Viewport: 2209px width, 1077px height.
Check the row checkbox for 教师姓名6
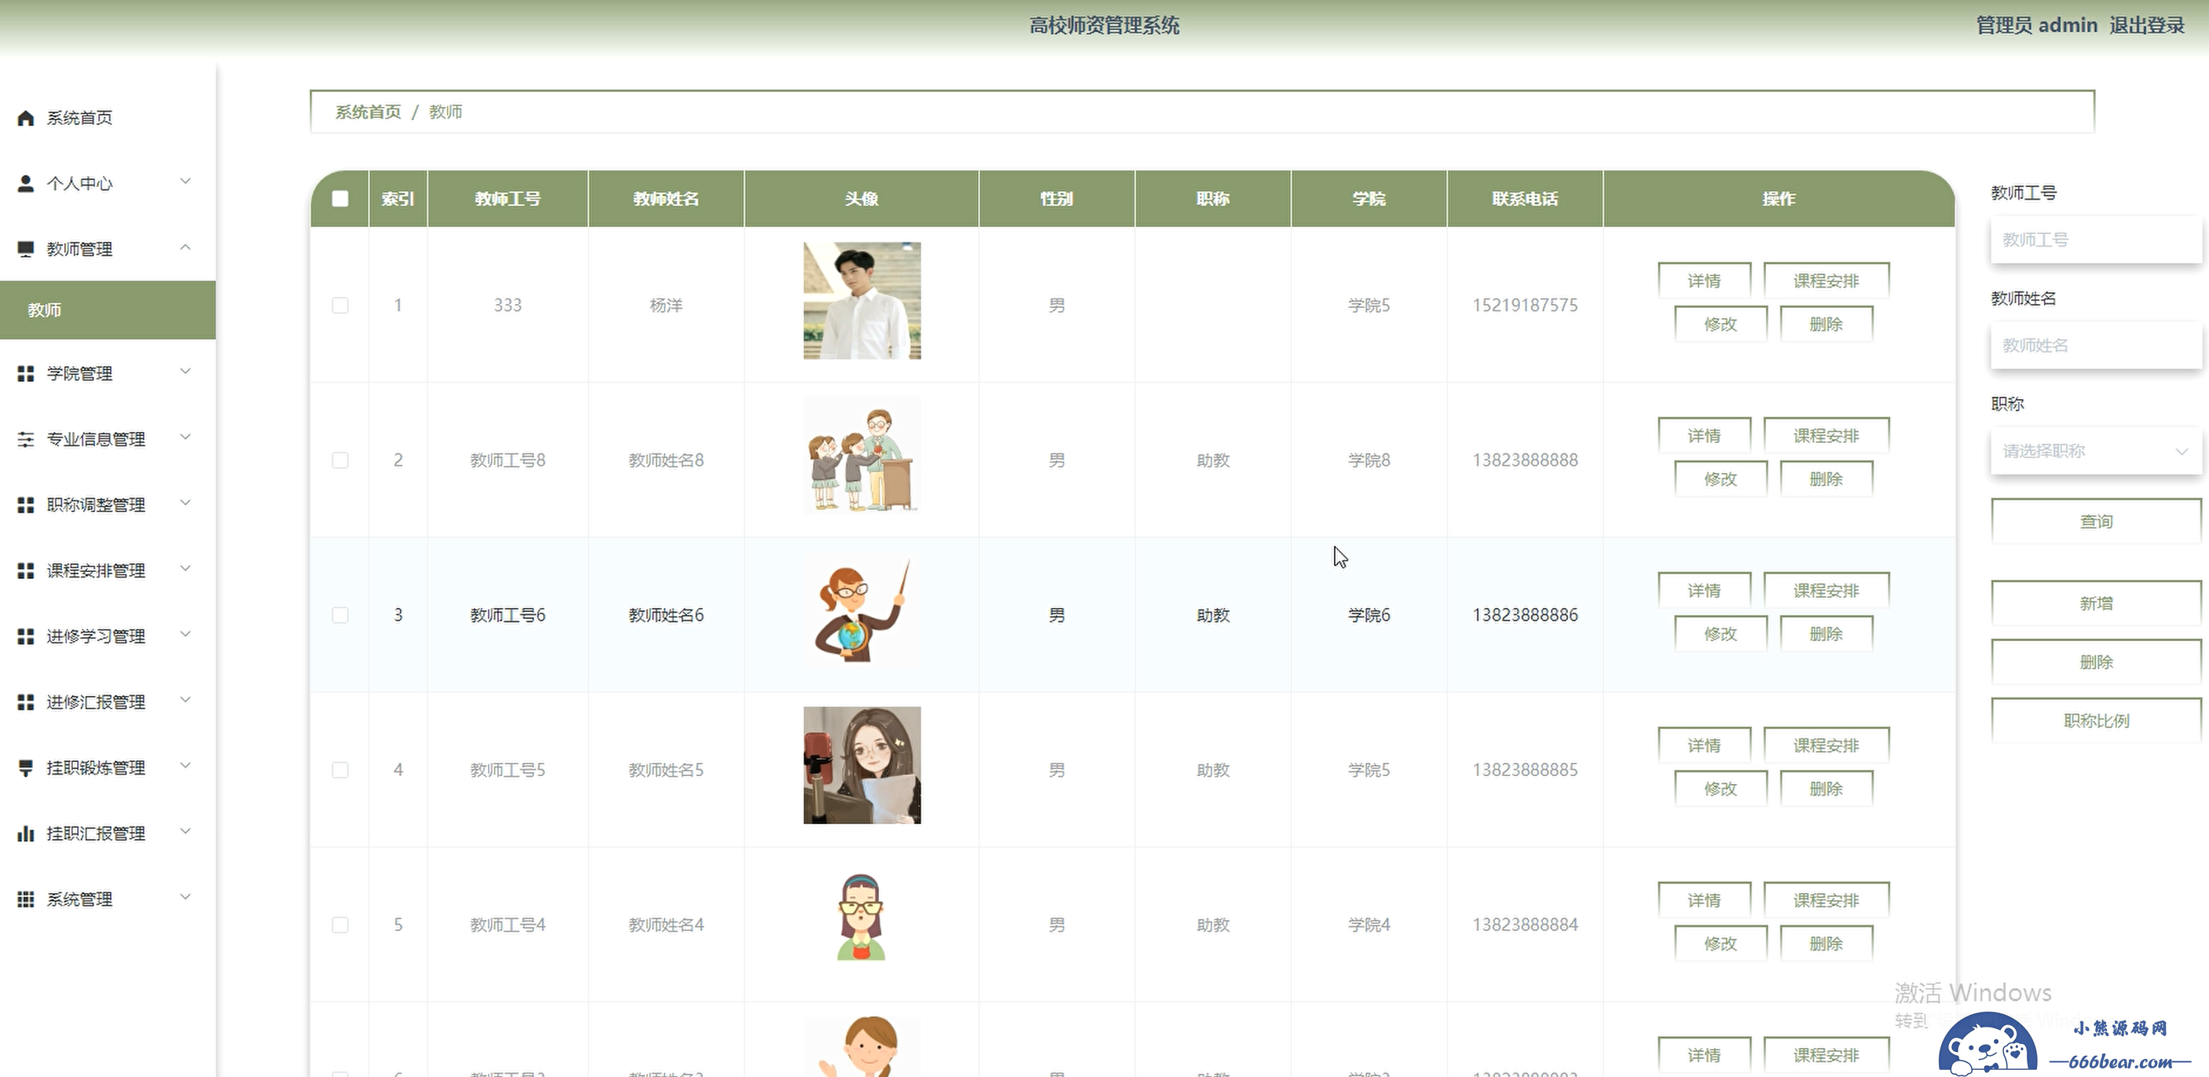tap(340, 616)
